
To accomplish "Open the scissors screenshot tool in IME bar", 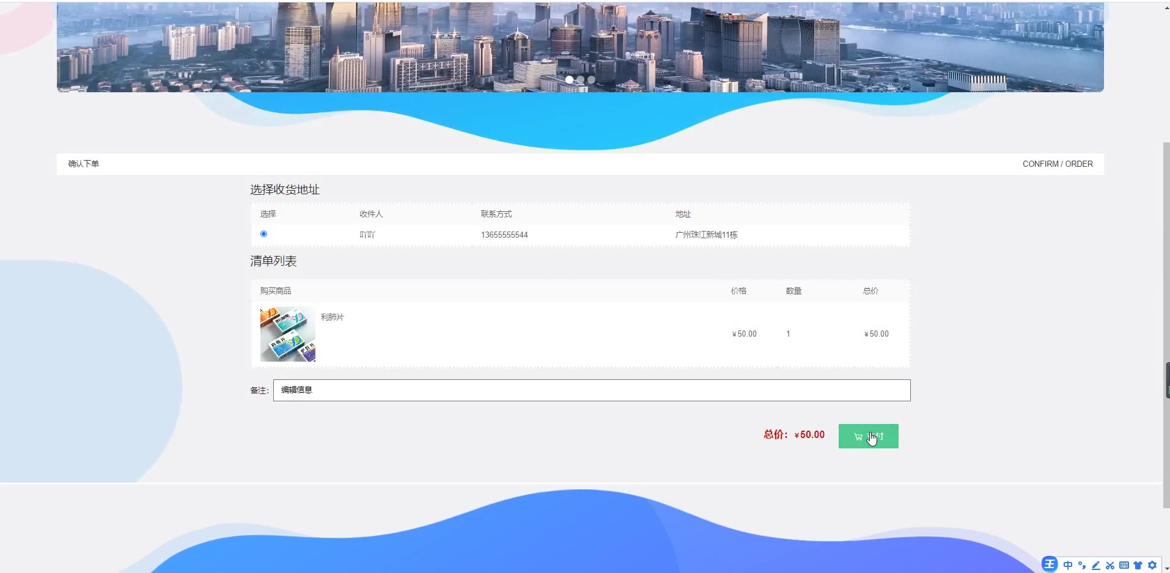I will click(1110, 565).
